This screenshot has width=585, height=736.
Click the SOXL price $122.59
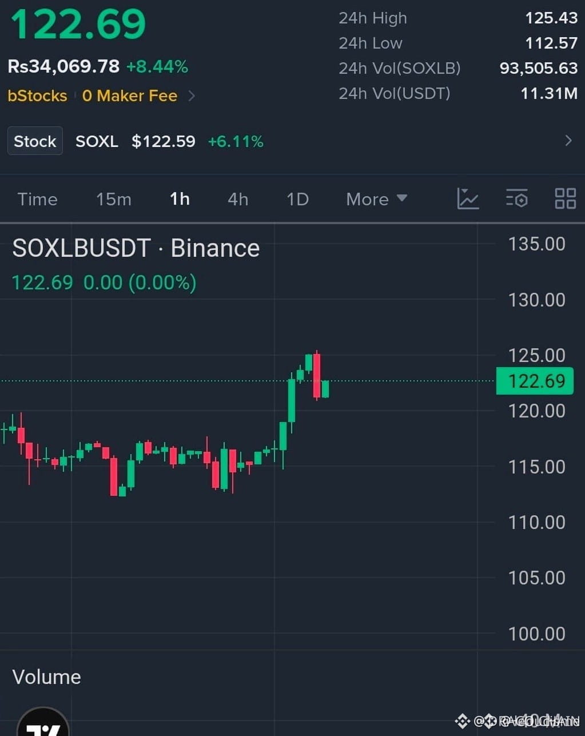click(x=164, y=141)
